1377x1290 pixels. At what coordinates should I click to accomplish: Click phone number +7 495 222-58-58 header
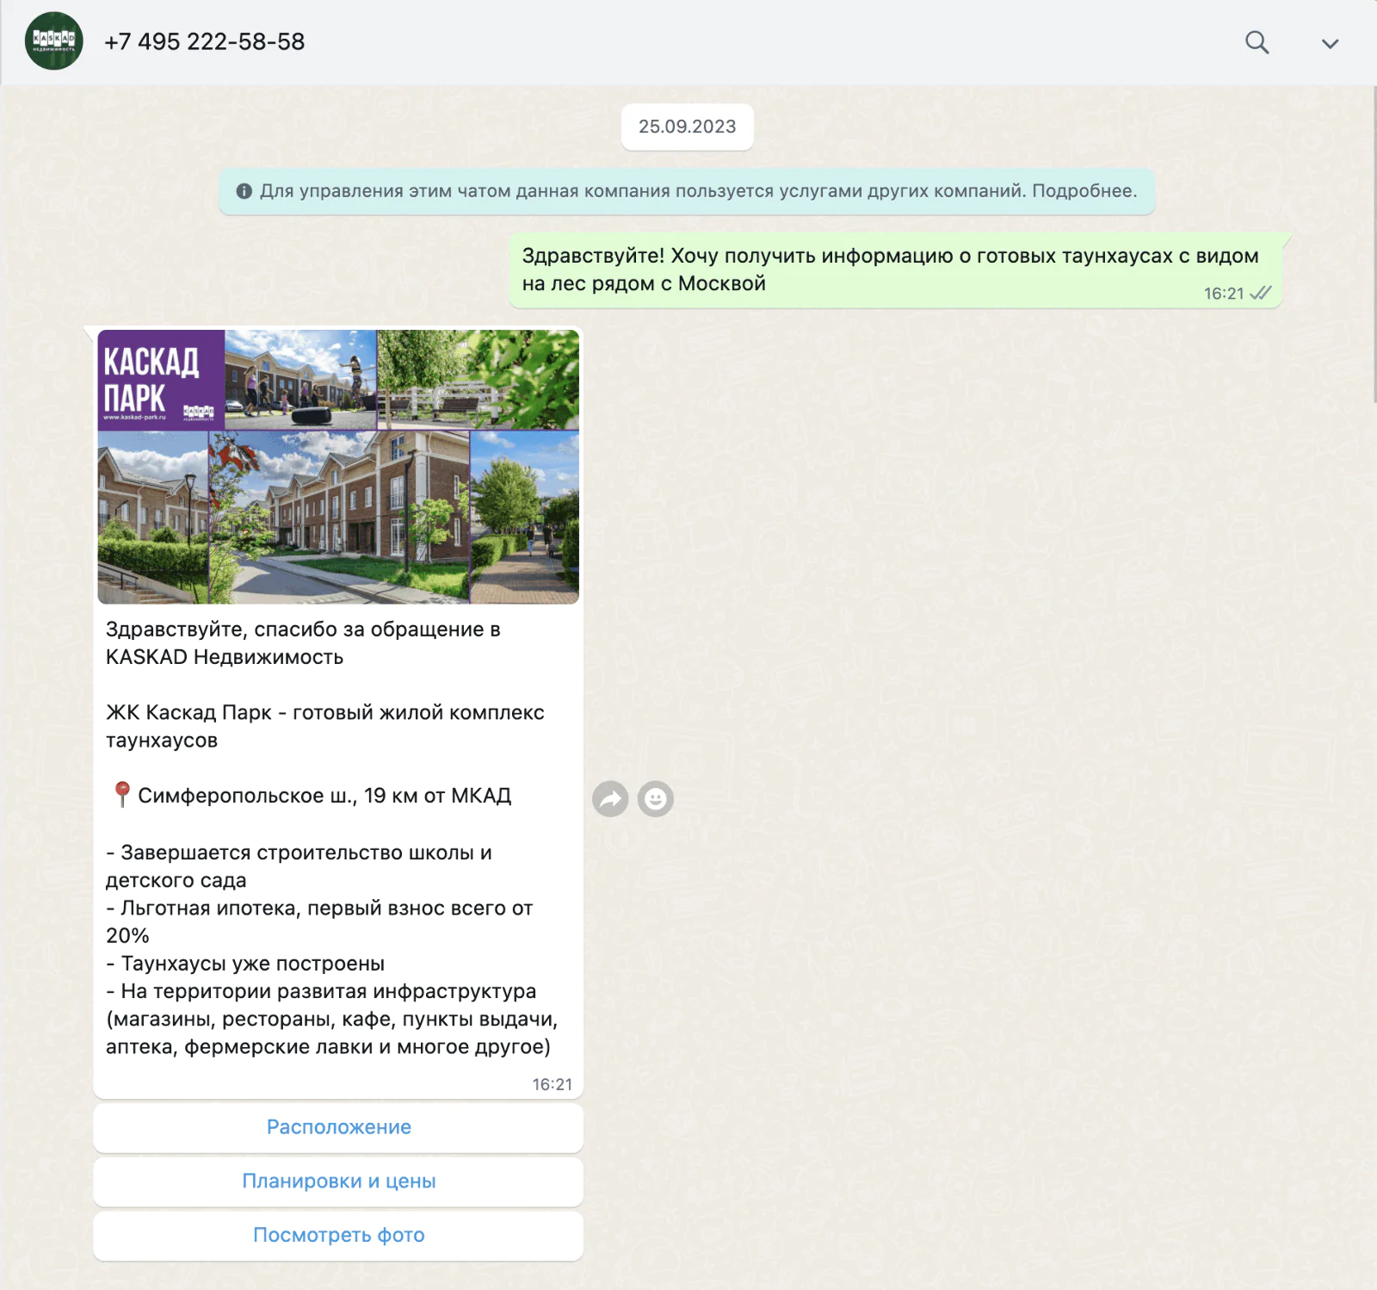tap(205, 41)
